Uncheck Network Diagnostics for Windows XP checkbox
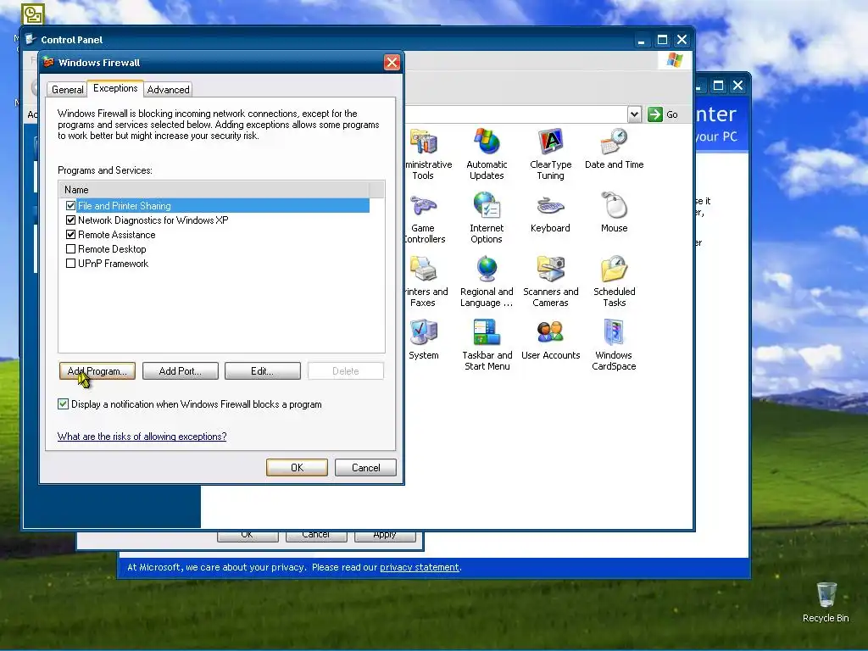This screenshot has width=868, height=651. point(70,220)
